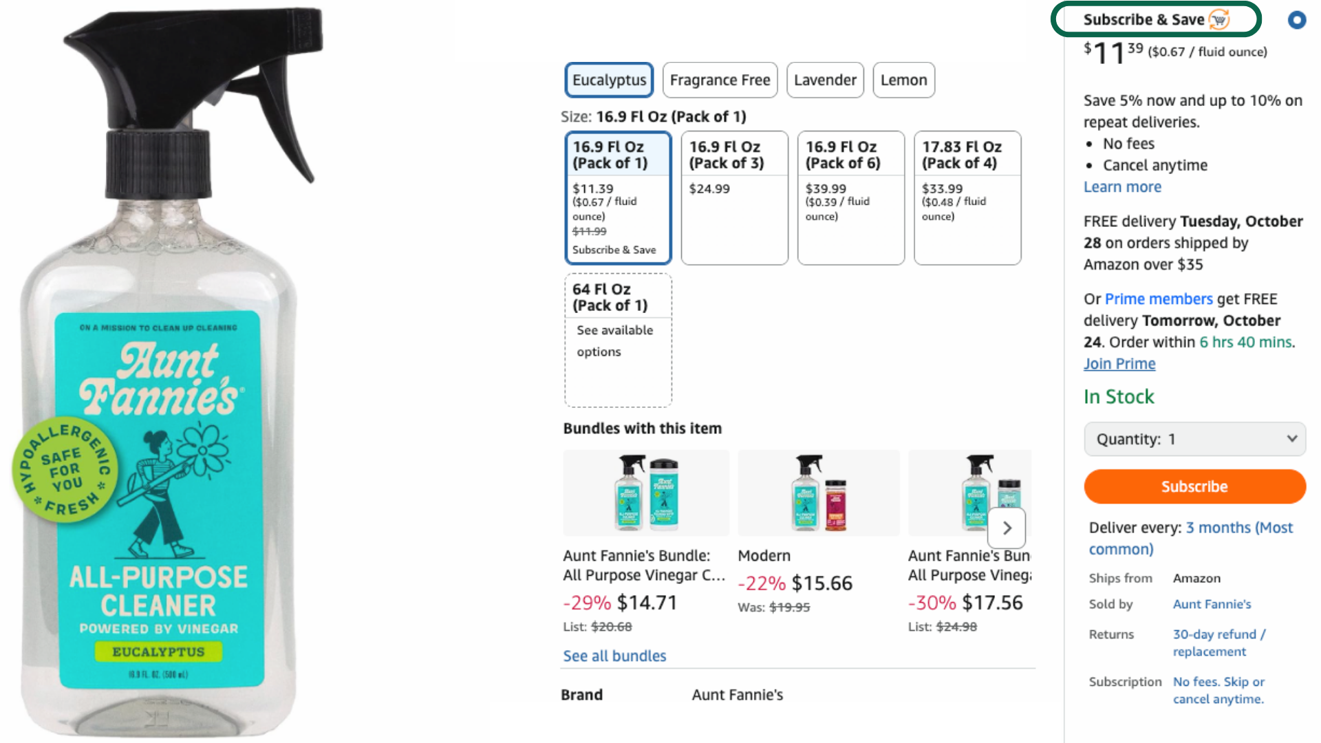Click the right arrow in bundles carousel
This screenshot has height=743, width=1321.
point(1007,528)
